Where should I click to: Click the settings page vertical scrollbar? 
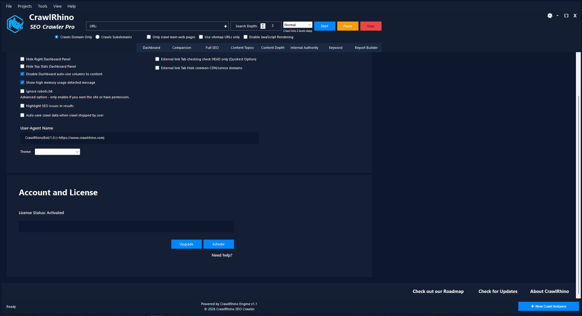tap(579, 194)
